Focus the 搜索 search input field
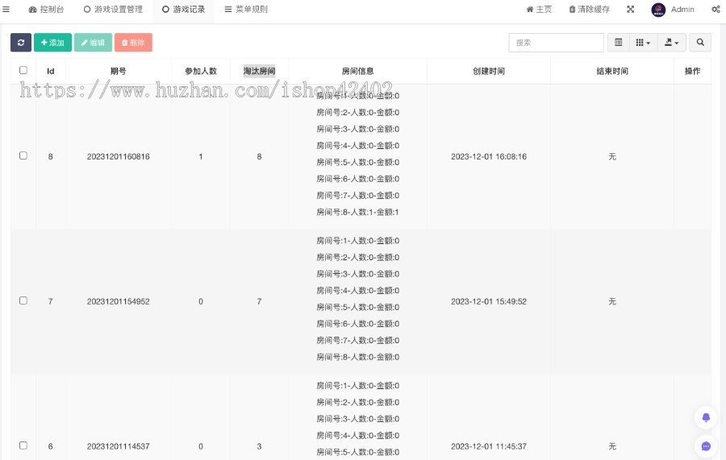Image resolution: width=726 pixels, height=460 pixels. coord(556,43)
